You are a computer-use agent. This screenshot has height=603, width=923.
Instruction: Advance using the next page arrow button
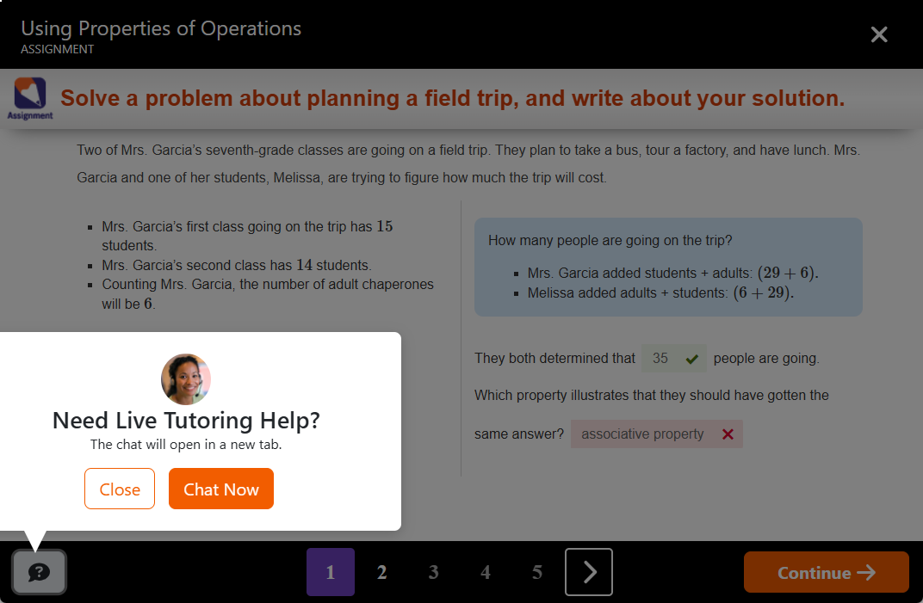coord(589,572)
